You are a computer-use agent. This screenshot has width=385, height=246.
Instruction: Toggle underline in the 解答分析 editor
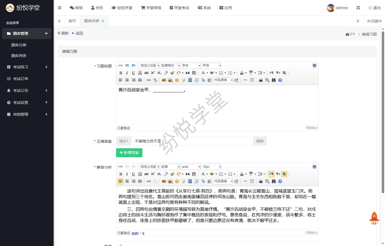tap(134, 174)
